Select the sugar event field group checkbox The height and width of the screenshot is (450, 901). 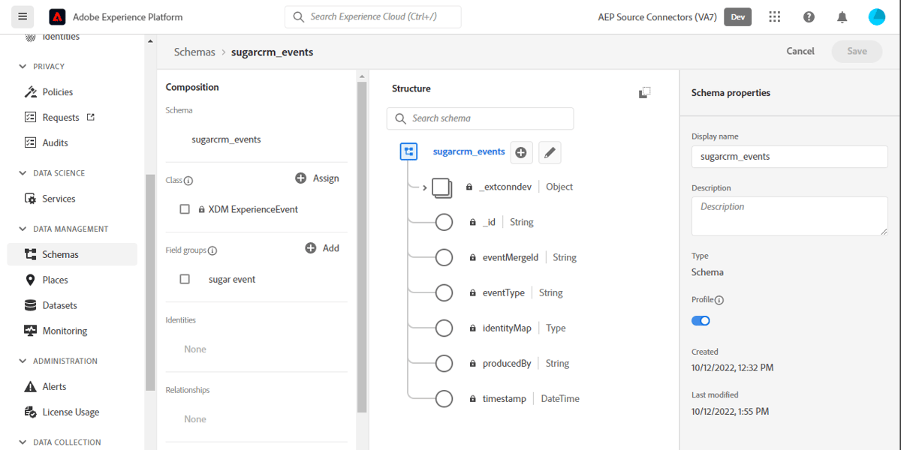tap(185, 278)
